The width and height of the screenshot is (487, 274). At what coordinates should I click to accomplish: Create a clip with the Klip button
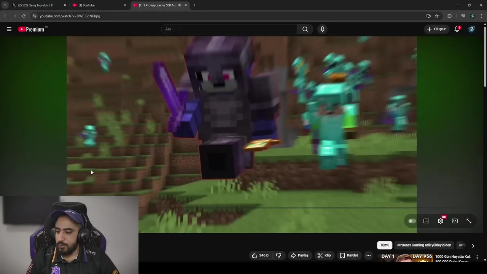324,255
